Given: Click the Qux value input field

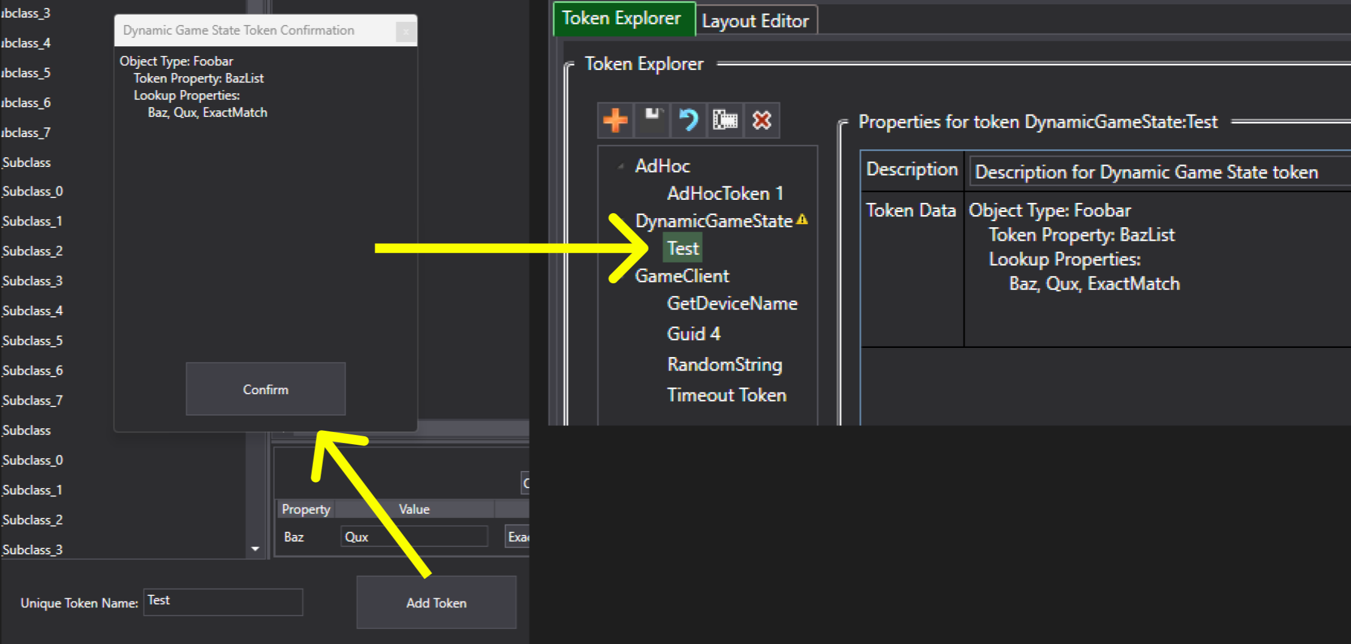Looking at the screenshot, I should point(414,537).
